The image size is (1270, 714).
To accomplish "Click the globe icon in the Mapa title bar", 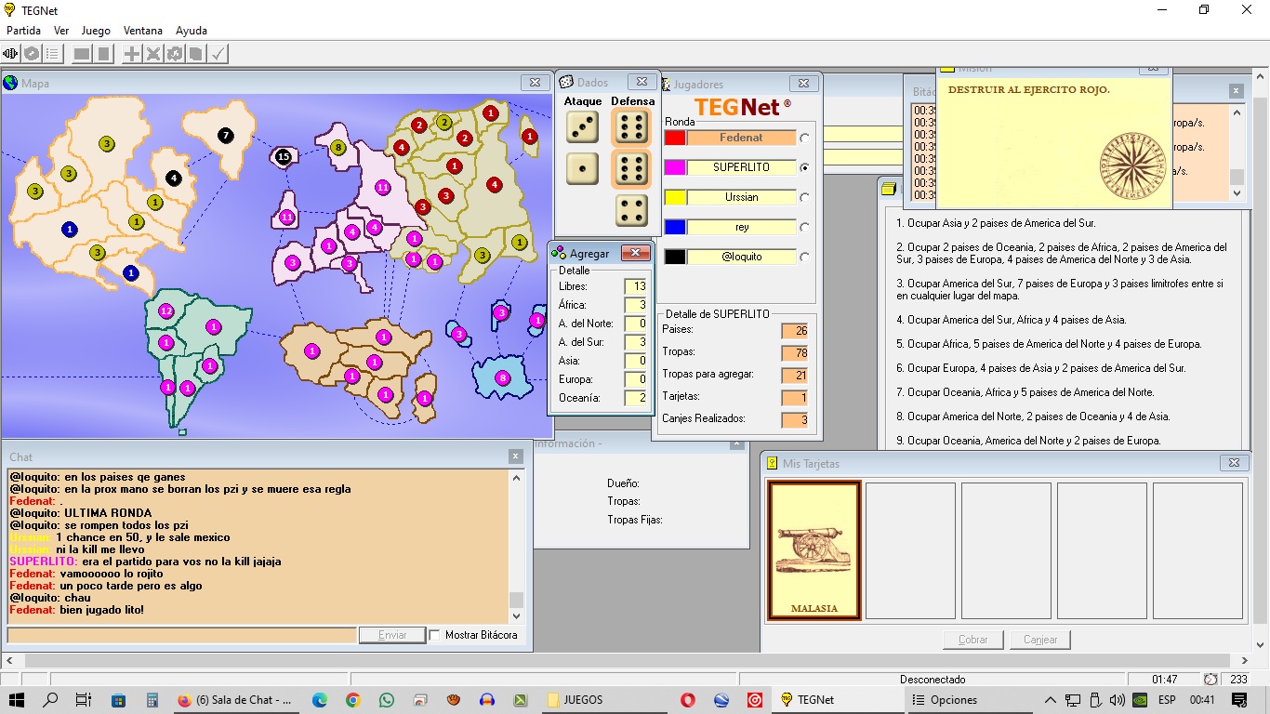I will 11,83.
